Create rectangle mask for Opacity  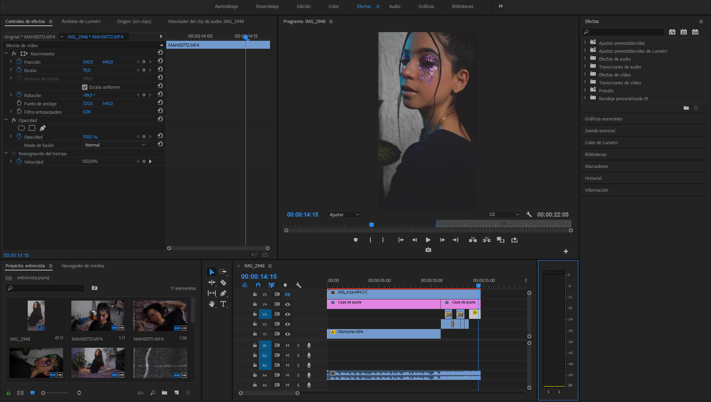click(x=32, y=128)
